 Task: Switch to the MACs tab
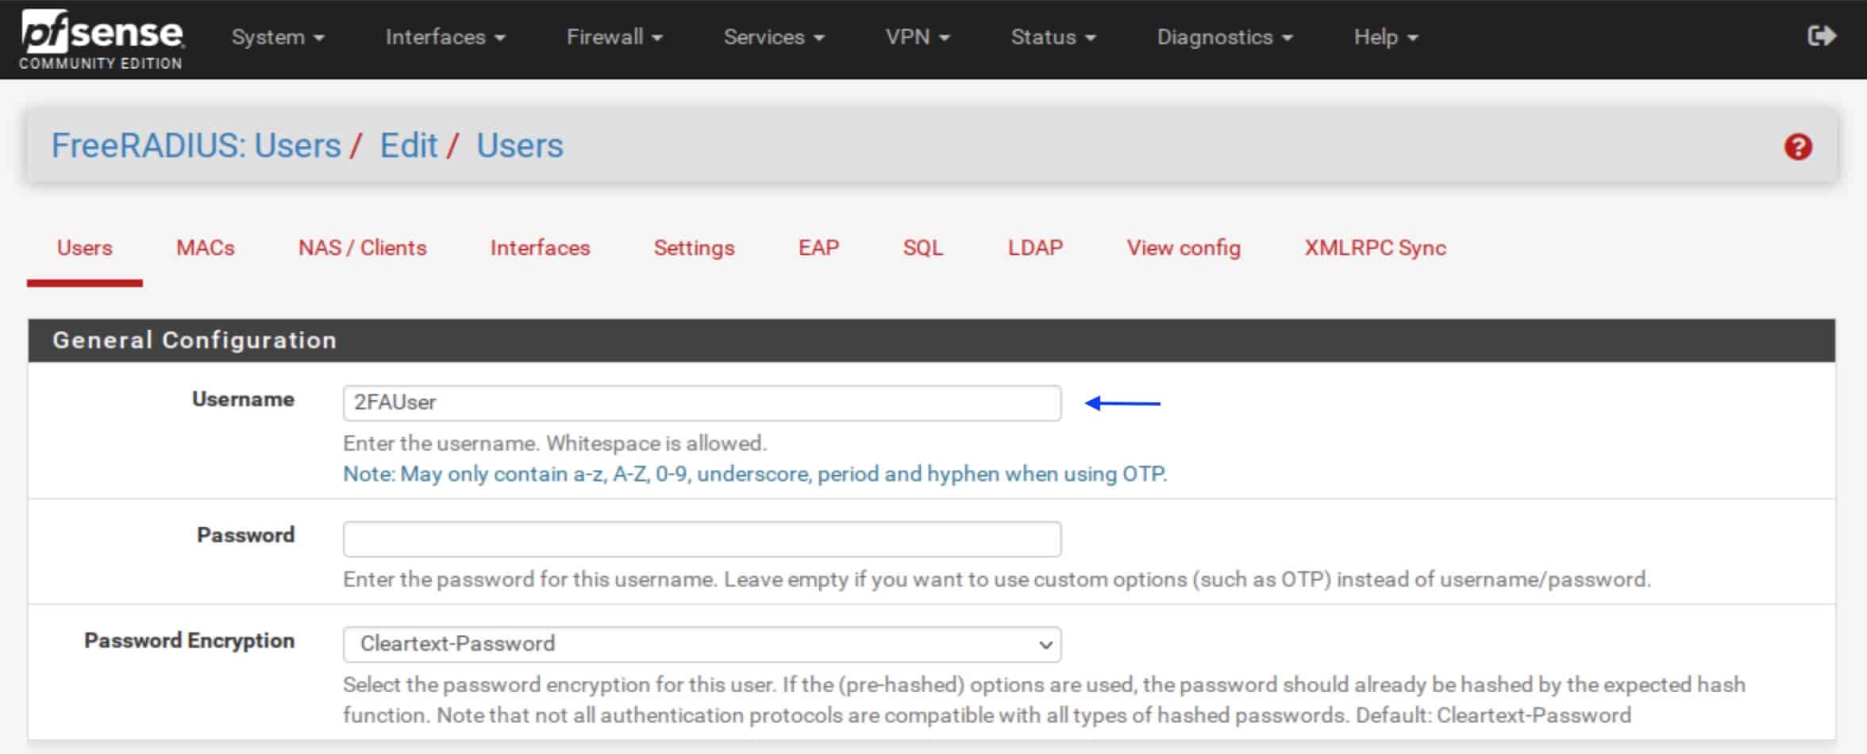click(206, 248)
